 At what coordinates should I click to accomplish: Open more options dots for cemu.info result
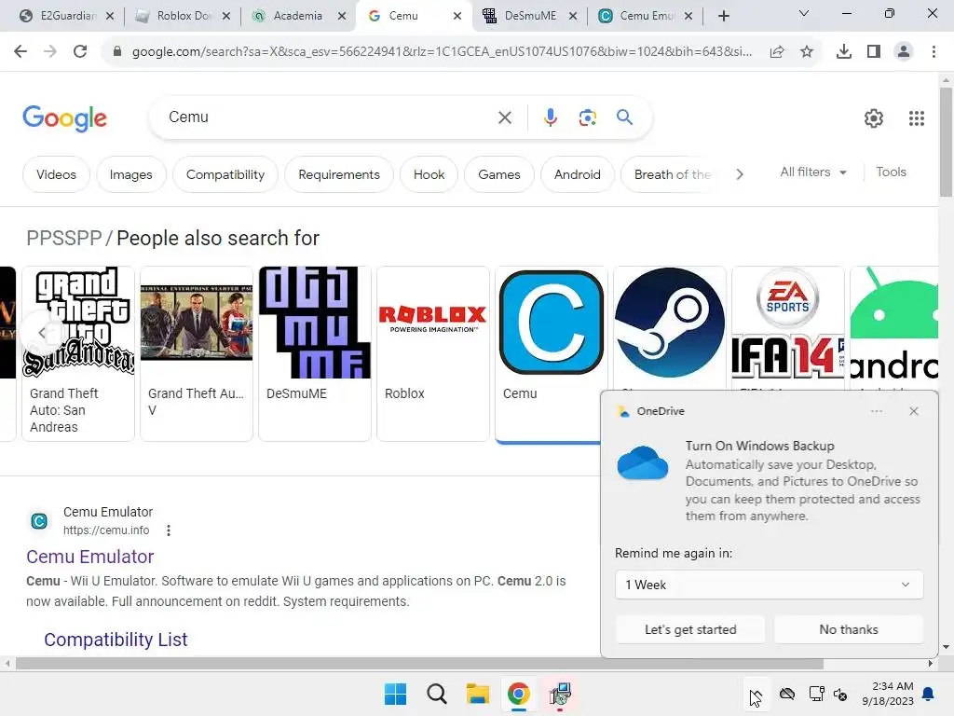click(169, 530)
